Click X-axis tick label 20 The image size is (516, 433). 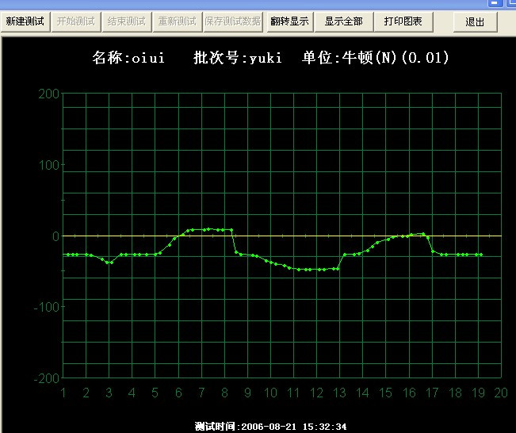pos(501,393)
